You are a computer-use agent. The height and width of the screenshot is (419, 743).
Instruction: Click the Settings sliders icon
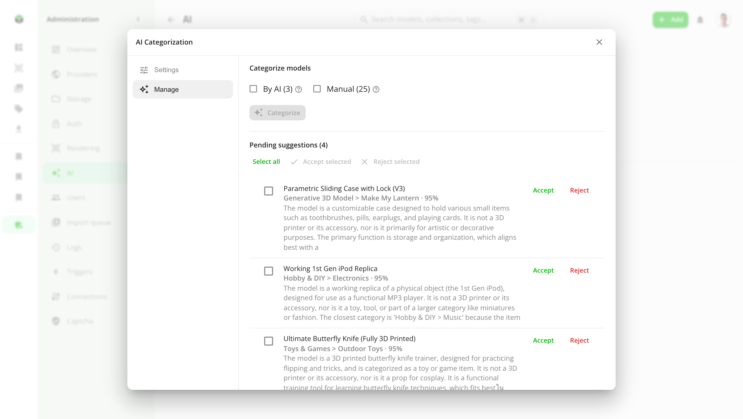[x=144, y=70]
